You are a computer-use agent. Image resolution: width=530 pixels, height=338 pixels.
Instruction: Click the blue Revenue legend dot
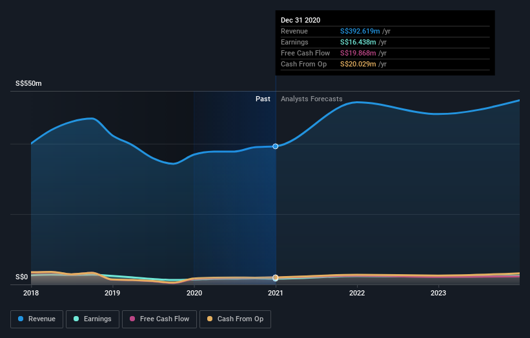tap(21, 319)
